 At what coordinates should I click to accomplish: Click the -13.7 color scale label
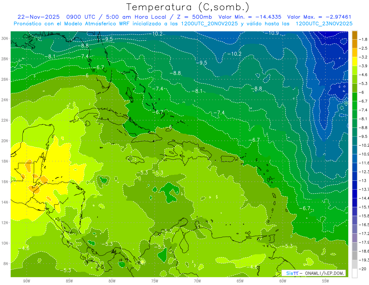[364, 189]
